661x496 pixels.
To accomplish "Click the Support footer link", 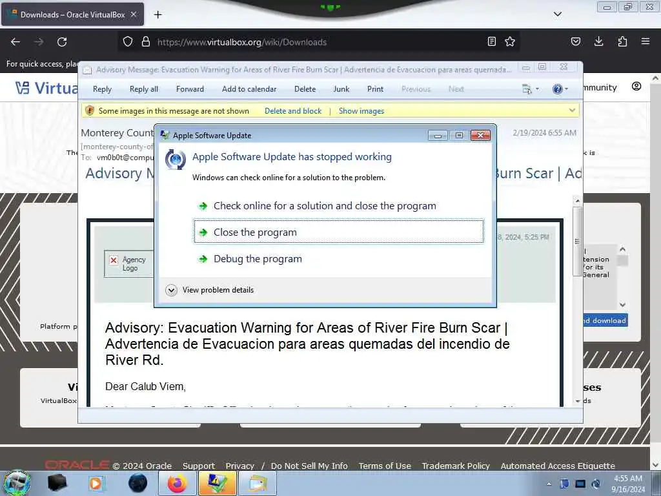I will click(x=199, y=466).
